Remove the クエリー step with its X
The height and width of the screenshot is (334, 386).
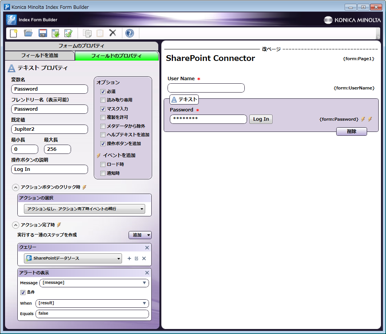point(147,248)
